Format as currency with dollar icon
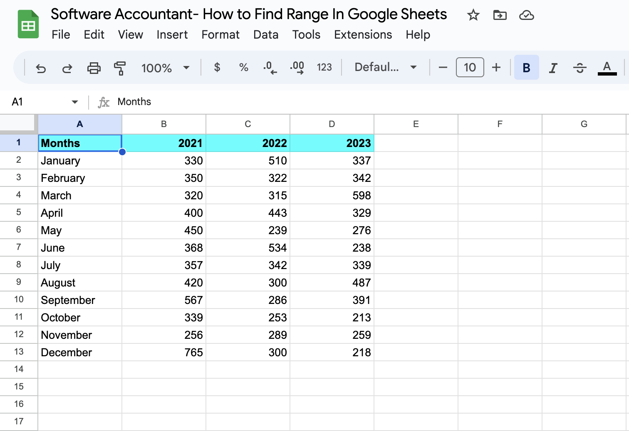629x431 pixels. pyautogui.click(x=217, y=67)
